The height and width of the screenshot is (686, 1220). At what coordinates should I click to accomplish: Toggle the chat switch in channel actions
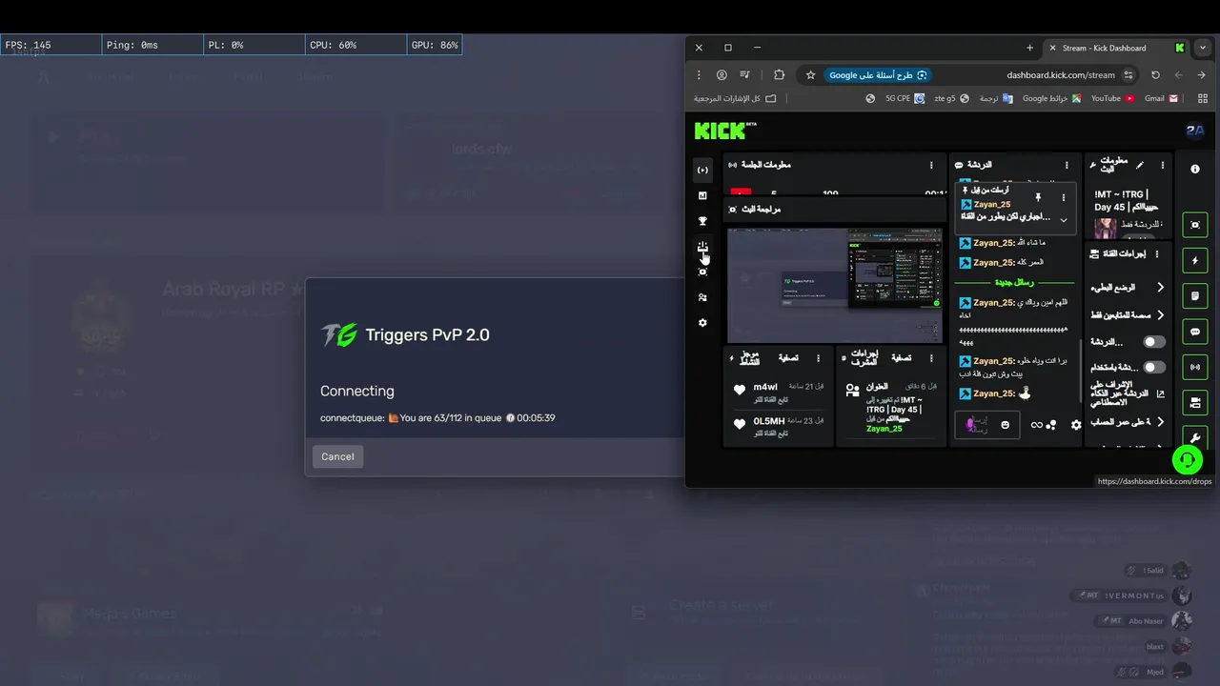1154,342
